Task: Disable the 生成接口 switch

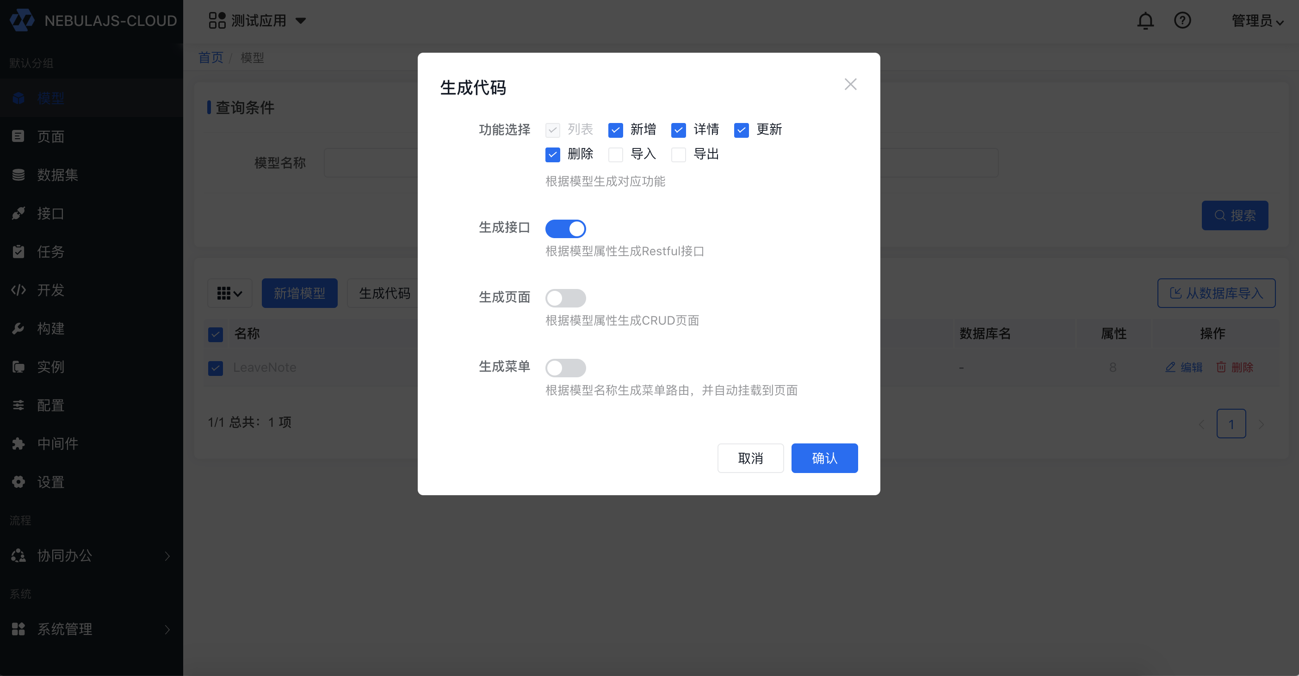Action: coord(566,228)
